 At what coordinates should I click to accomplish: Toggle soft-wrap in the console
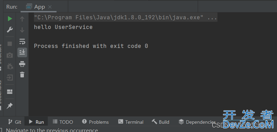click(22, 41)
